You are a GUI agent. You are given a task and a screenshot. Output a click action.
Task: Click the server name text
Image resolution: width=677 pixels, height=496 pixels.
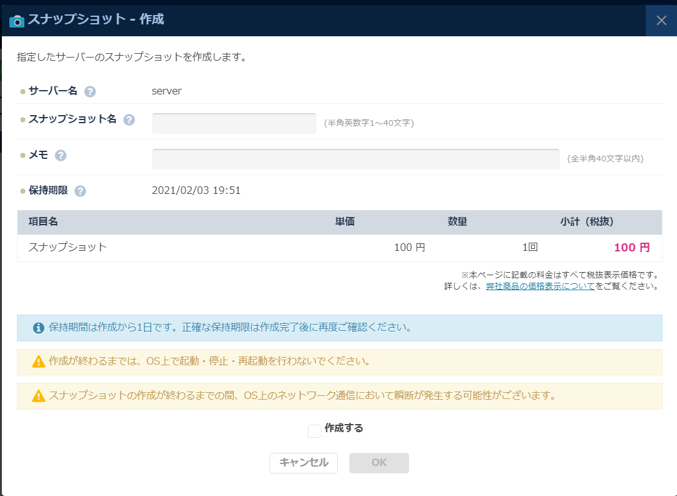tap(166, 90)
